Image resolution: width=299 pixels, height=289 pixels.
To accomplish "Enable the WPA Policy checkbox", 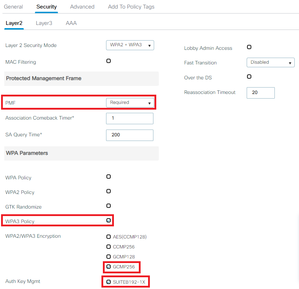I will click(109, 177).
